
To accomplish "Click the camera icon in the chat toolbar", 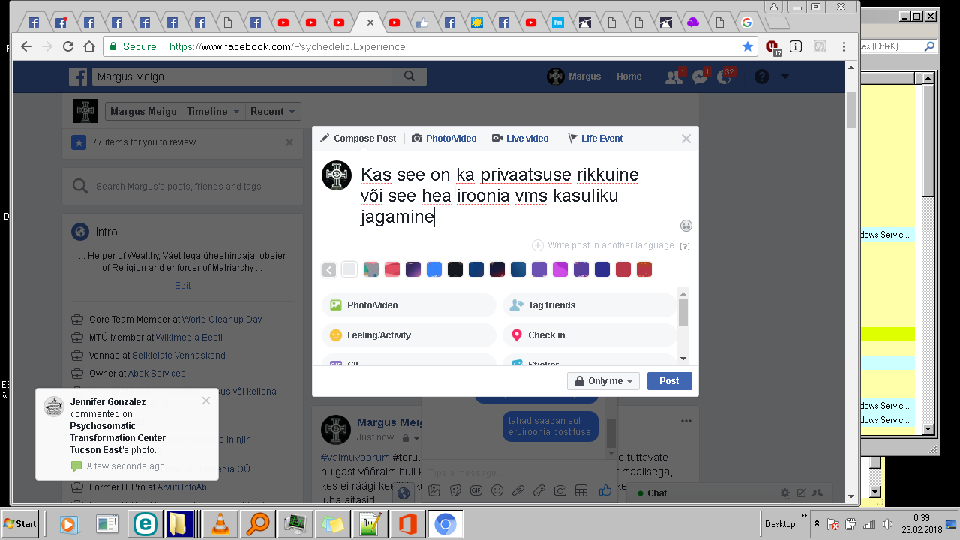I will tap(559, 491).
